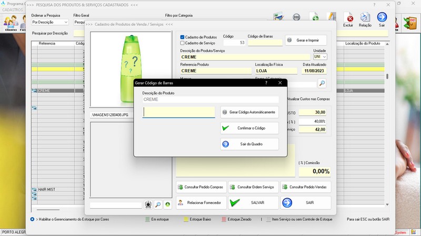Click the Grupo/Categoria search magnifier icon
This screenshot has height=236, width=421.
tap(322, 83)
